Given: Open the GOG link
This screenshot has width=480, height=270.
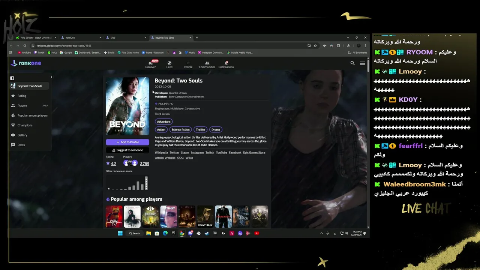Looking at the screenshot, I should click(x=180, y=158).
